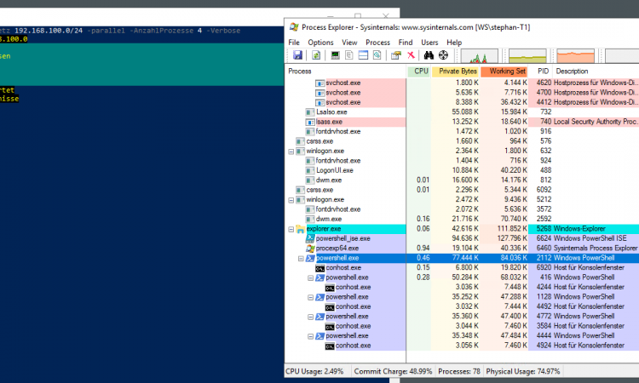Sort by the Description column header
Image resolution: width=639 pixels, height=383 pixels.
pyautogui.click(x=596, y=71)
